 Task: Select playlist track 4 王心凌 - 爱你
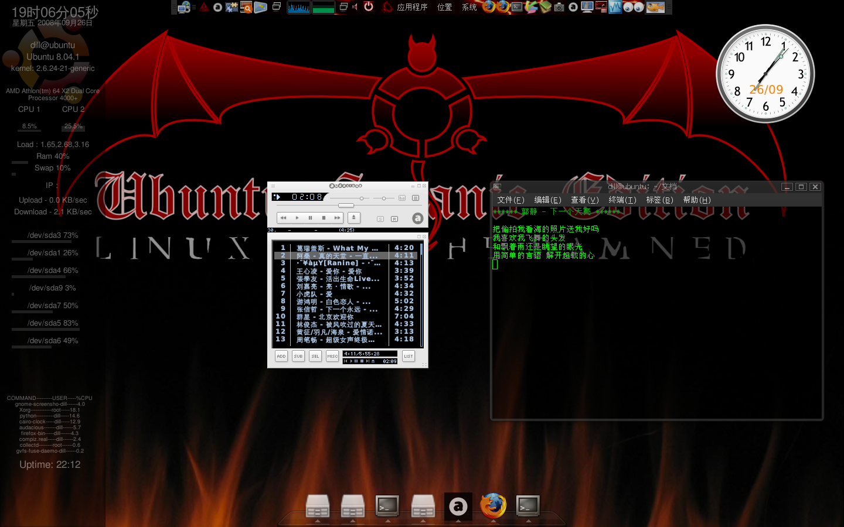[x=345, y=271]
